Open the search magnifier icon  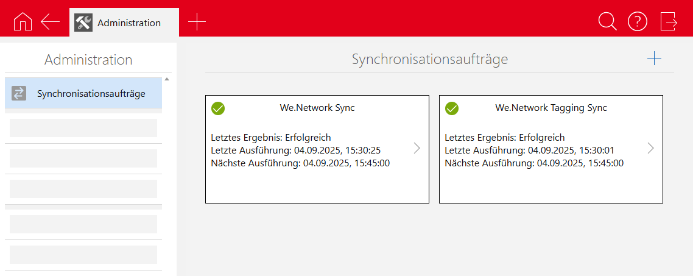point(607,22)
